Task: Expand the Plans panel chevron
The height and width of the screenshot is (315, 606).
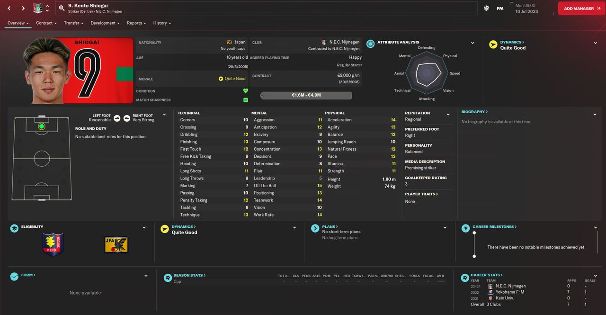Action: (445, 228)
